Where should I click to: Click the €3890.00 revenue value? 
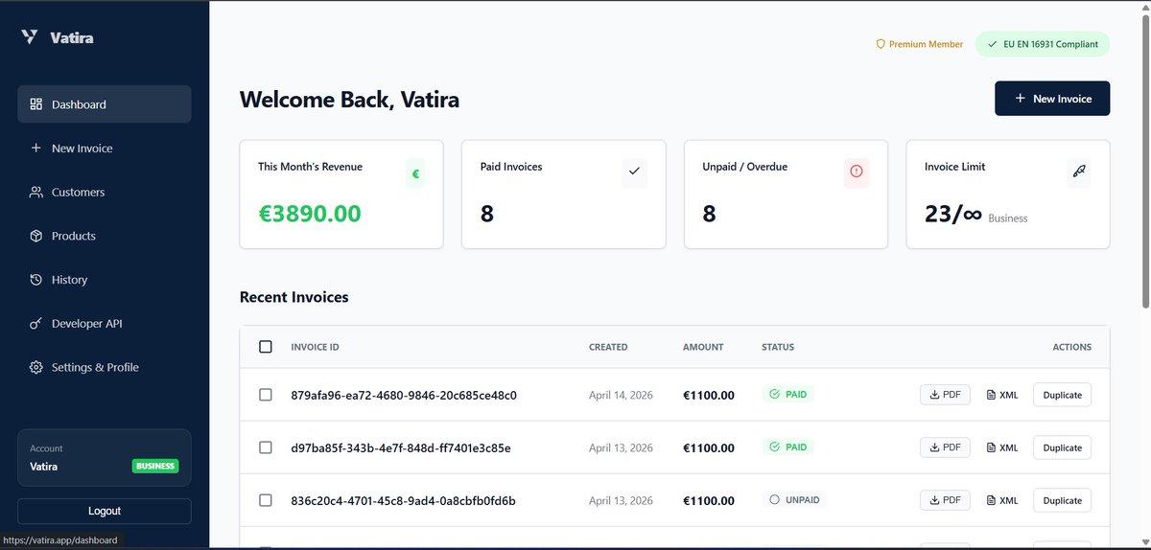(x=310, y=213)
